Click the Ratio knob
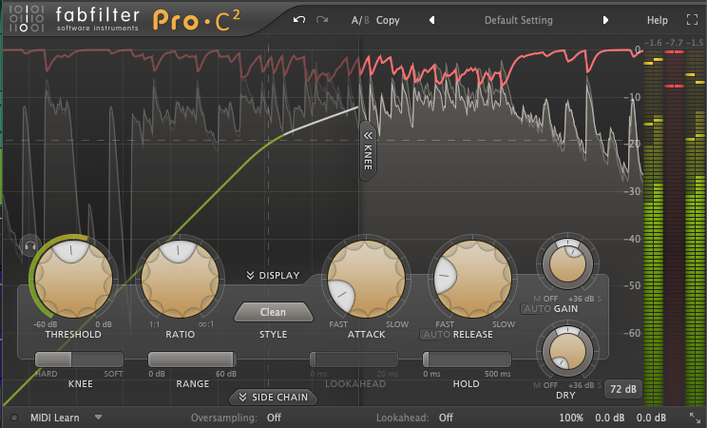Image resolution: width=707 pixels, height=428 pixels. point(180,279)
